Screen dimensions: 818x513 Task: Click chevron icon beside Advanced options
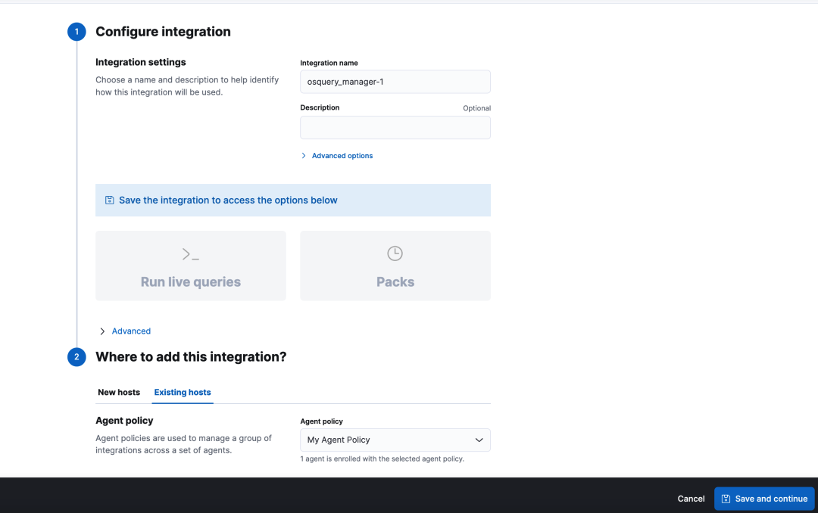coord(304,156)
